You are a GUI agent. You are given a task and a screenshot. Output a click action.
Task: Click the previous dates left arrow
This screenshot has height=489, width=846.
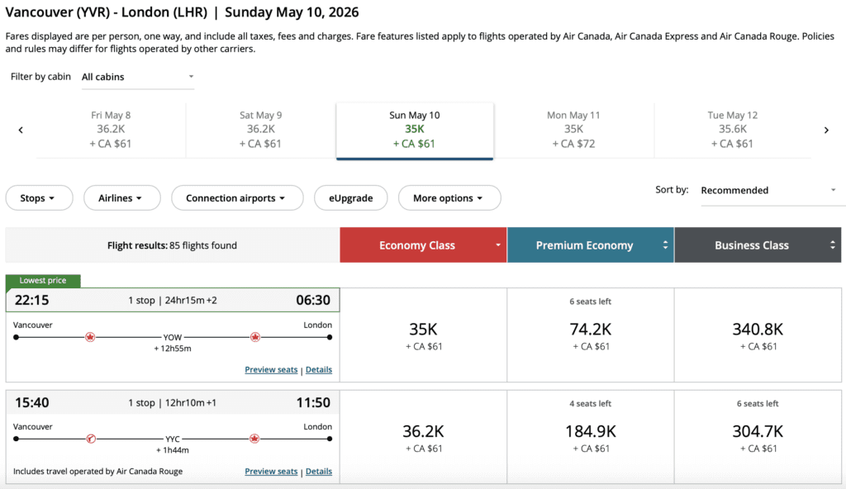pos(21,130)
